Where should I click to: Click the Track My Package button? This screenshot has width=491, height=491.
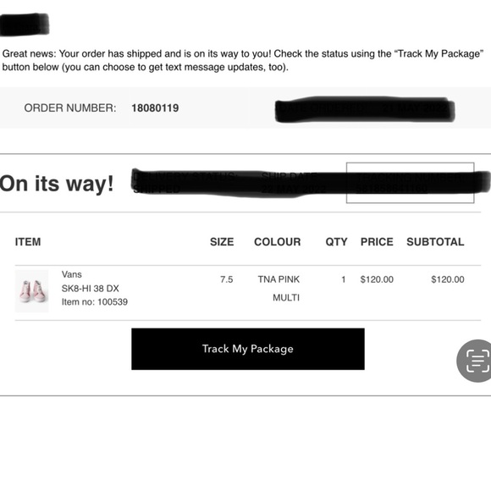pyautogui.click(x=248, y=349)
